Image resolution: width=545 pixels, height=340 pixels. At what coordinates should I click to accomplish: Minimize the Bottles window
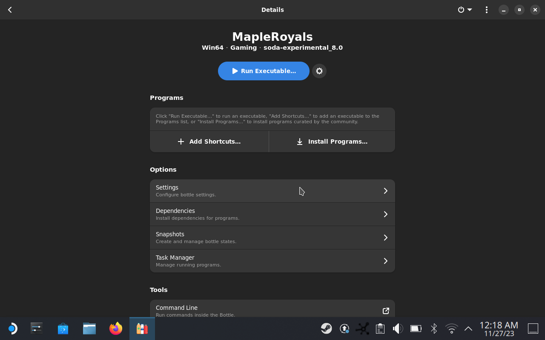tap(504, 10)
